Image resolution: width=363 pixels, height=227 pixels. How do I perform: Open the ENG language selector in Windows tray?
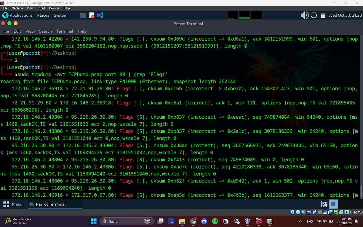pos(309,221)
